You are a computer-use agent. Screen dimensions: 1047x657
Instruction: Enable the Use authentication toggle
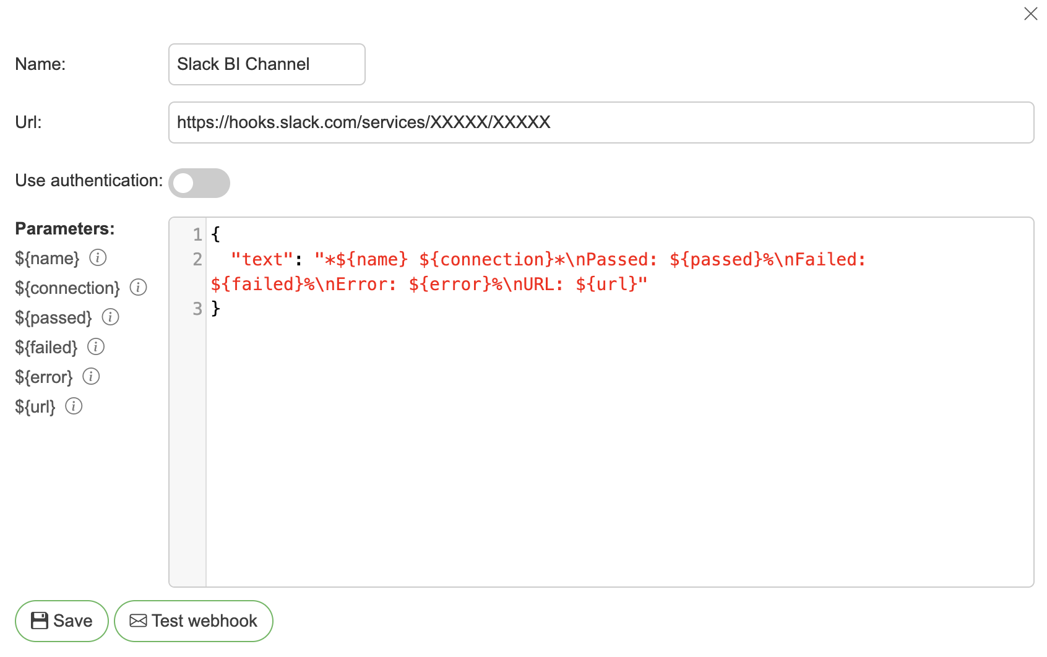[x=199, y=183]
